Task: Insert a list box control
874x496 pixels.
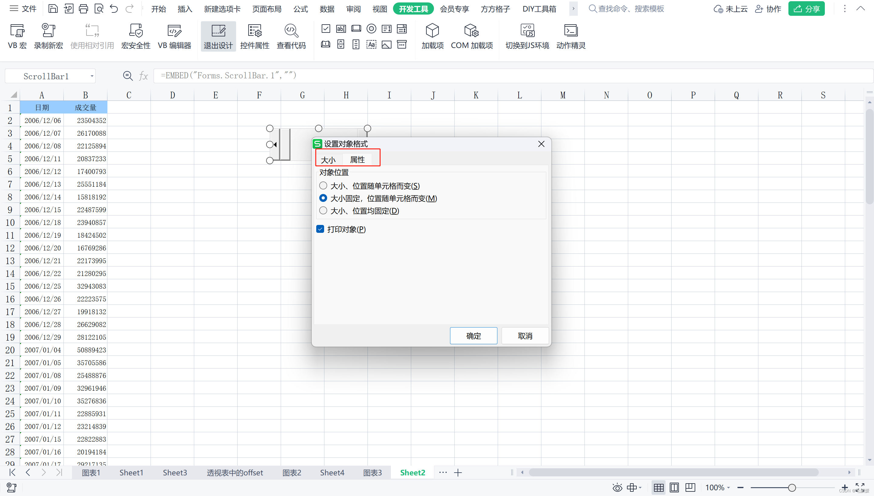Action: [x=387, y=29]
